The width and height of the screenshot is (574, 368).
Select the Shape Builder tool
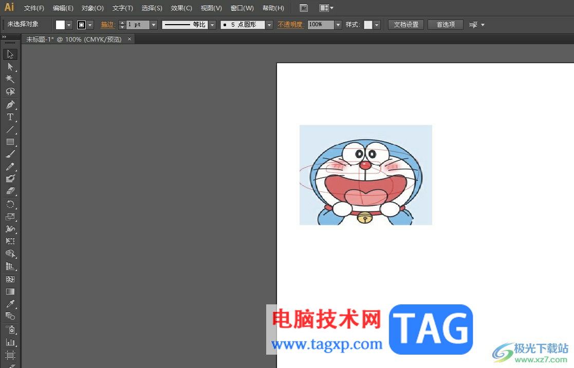[10, 254]
